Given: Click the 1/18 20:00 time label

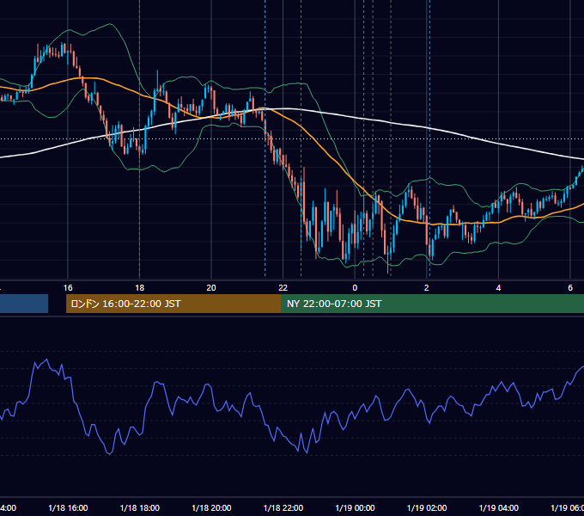Looking at the screenshot, I should (x=211, y=507).
